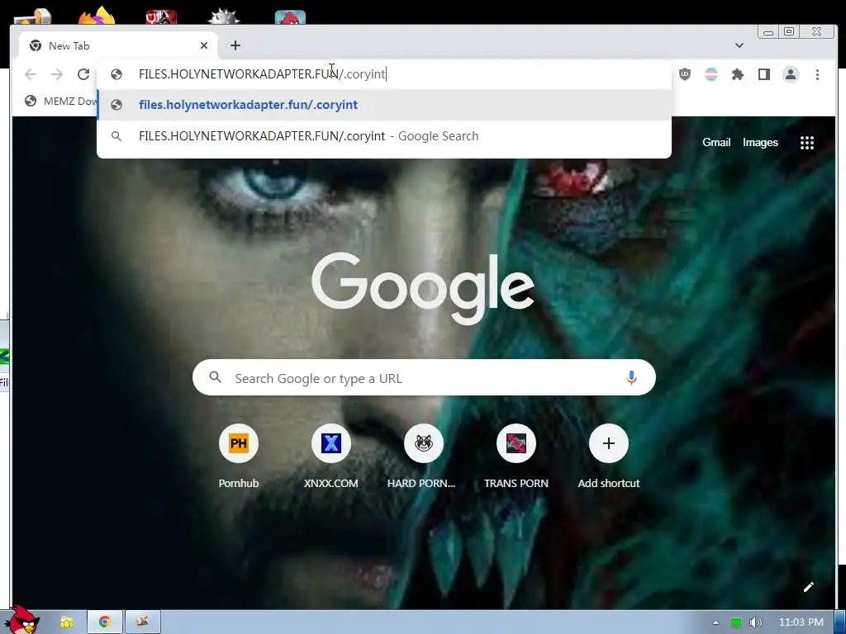Open a new tab with the plus button
846x634 pixels.
[235, 46]
